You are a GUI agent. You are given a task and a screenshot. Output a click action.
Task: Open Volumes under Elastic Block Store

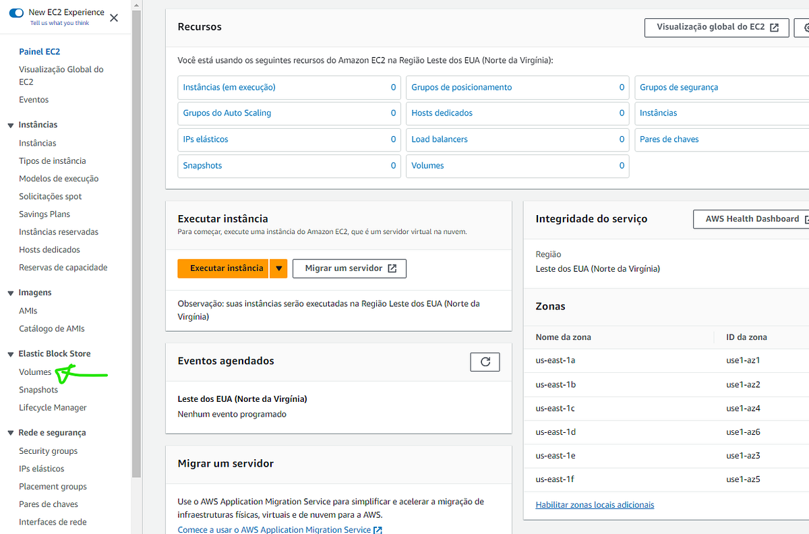coord(36,371)
